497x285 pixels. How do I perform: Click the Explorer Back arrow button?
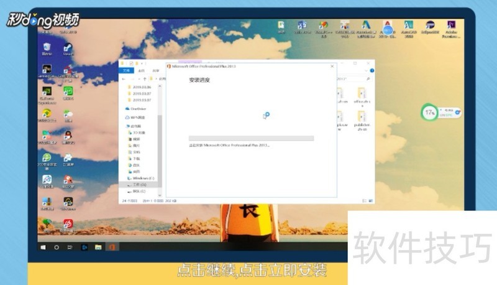click(124, 78)
